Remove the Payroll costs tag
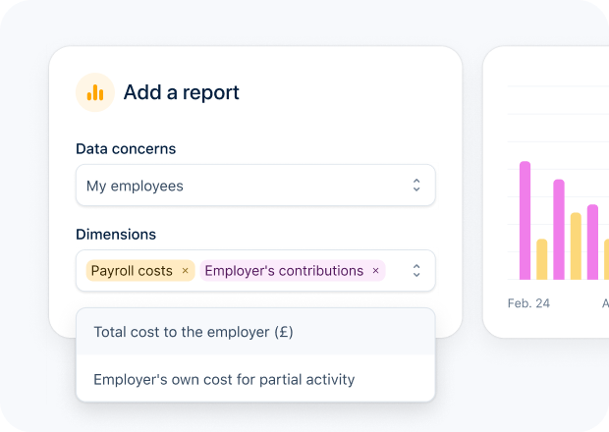This screenshot has width=609, height=432. coord(186,271)
